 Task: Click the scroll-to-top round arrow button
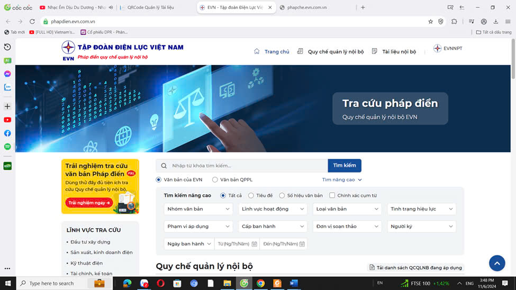point(497,263)
